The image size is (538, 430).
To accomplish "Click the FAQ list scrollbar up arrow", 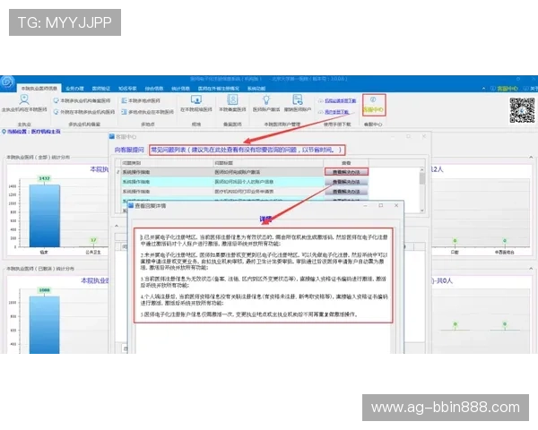I will pos(422,169).
